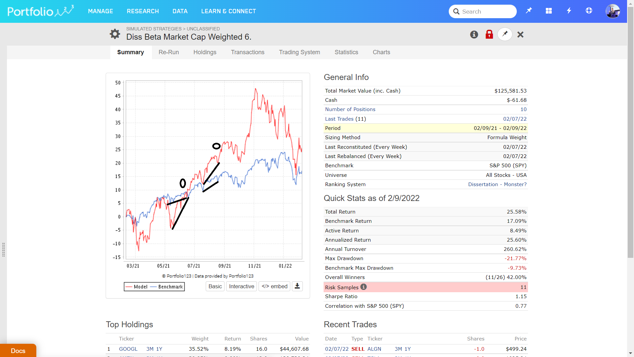The image size is (634, 357).
Task: Switch chart to Basic mode
Action: click(x=215, y=286)
